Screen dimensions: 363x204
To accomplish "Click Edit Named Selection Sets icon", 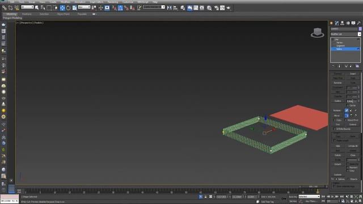I will tap(139, 8).
